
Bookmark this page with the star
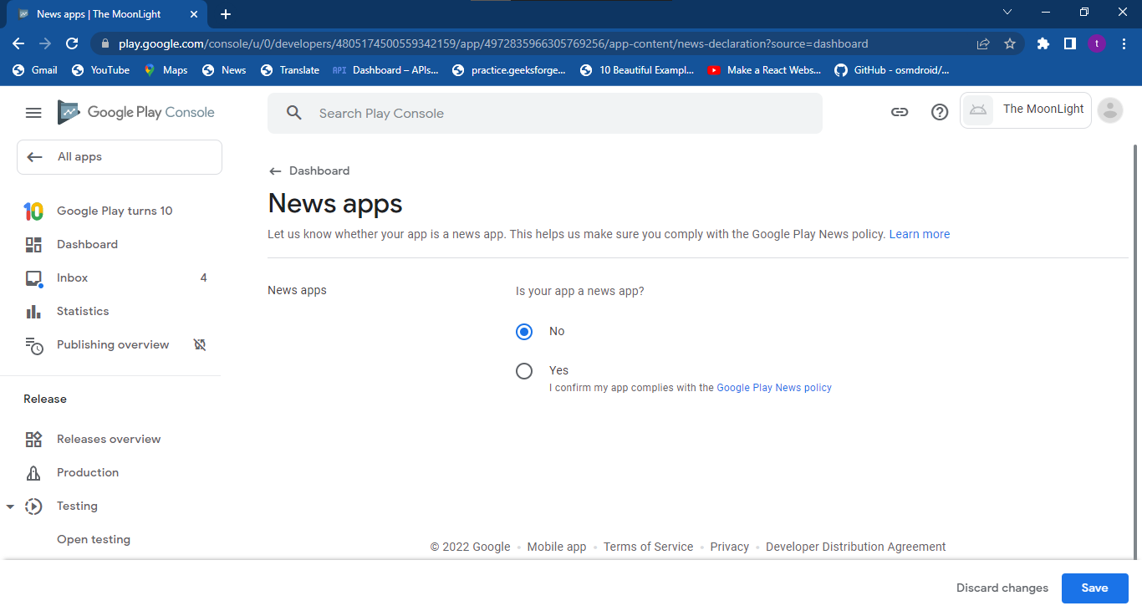click(x=1010, y=43)
